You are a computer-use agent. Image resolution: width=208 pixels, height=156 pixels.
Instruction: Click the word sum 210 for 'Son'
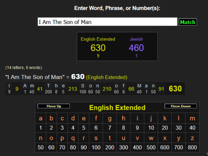tap(107, 89)
